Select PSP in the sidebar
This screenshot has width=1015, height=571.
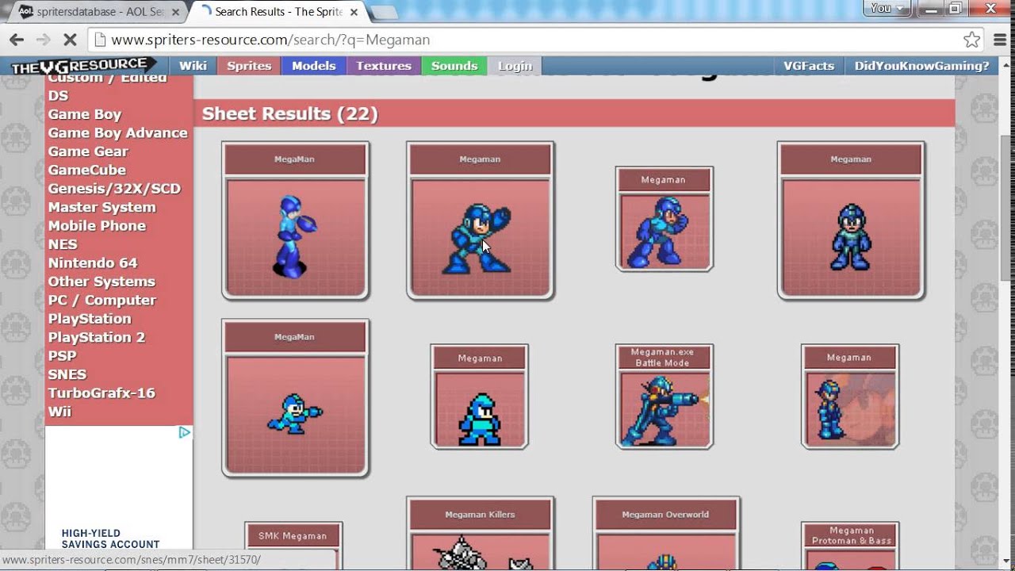pyautogui.click(x=62, y=356)
